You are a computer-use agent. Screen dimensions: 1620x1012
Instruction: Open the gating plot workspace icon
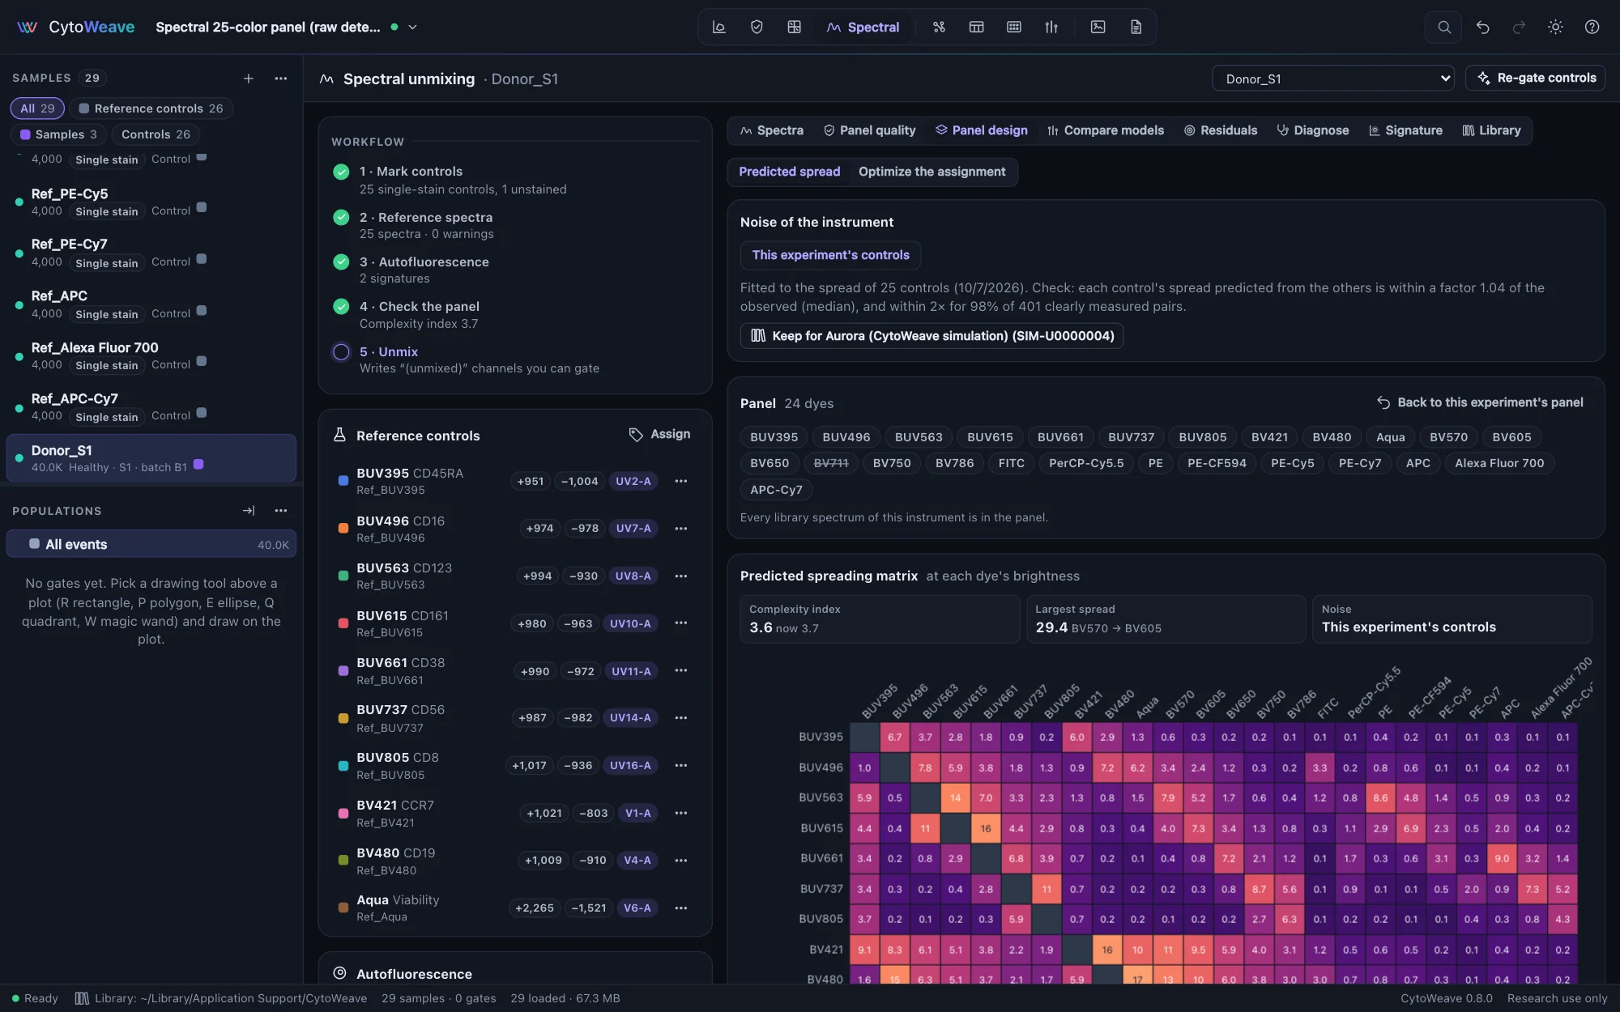click(x=718, y=27)
